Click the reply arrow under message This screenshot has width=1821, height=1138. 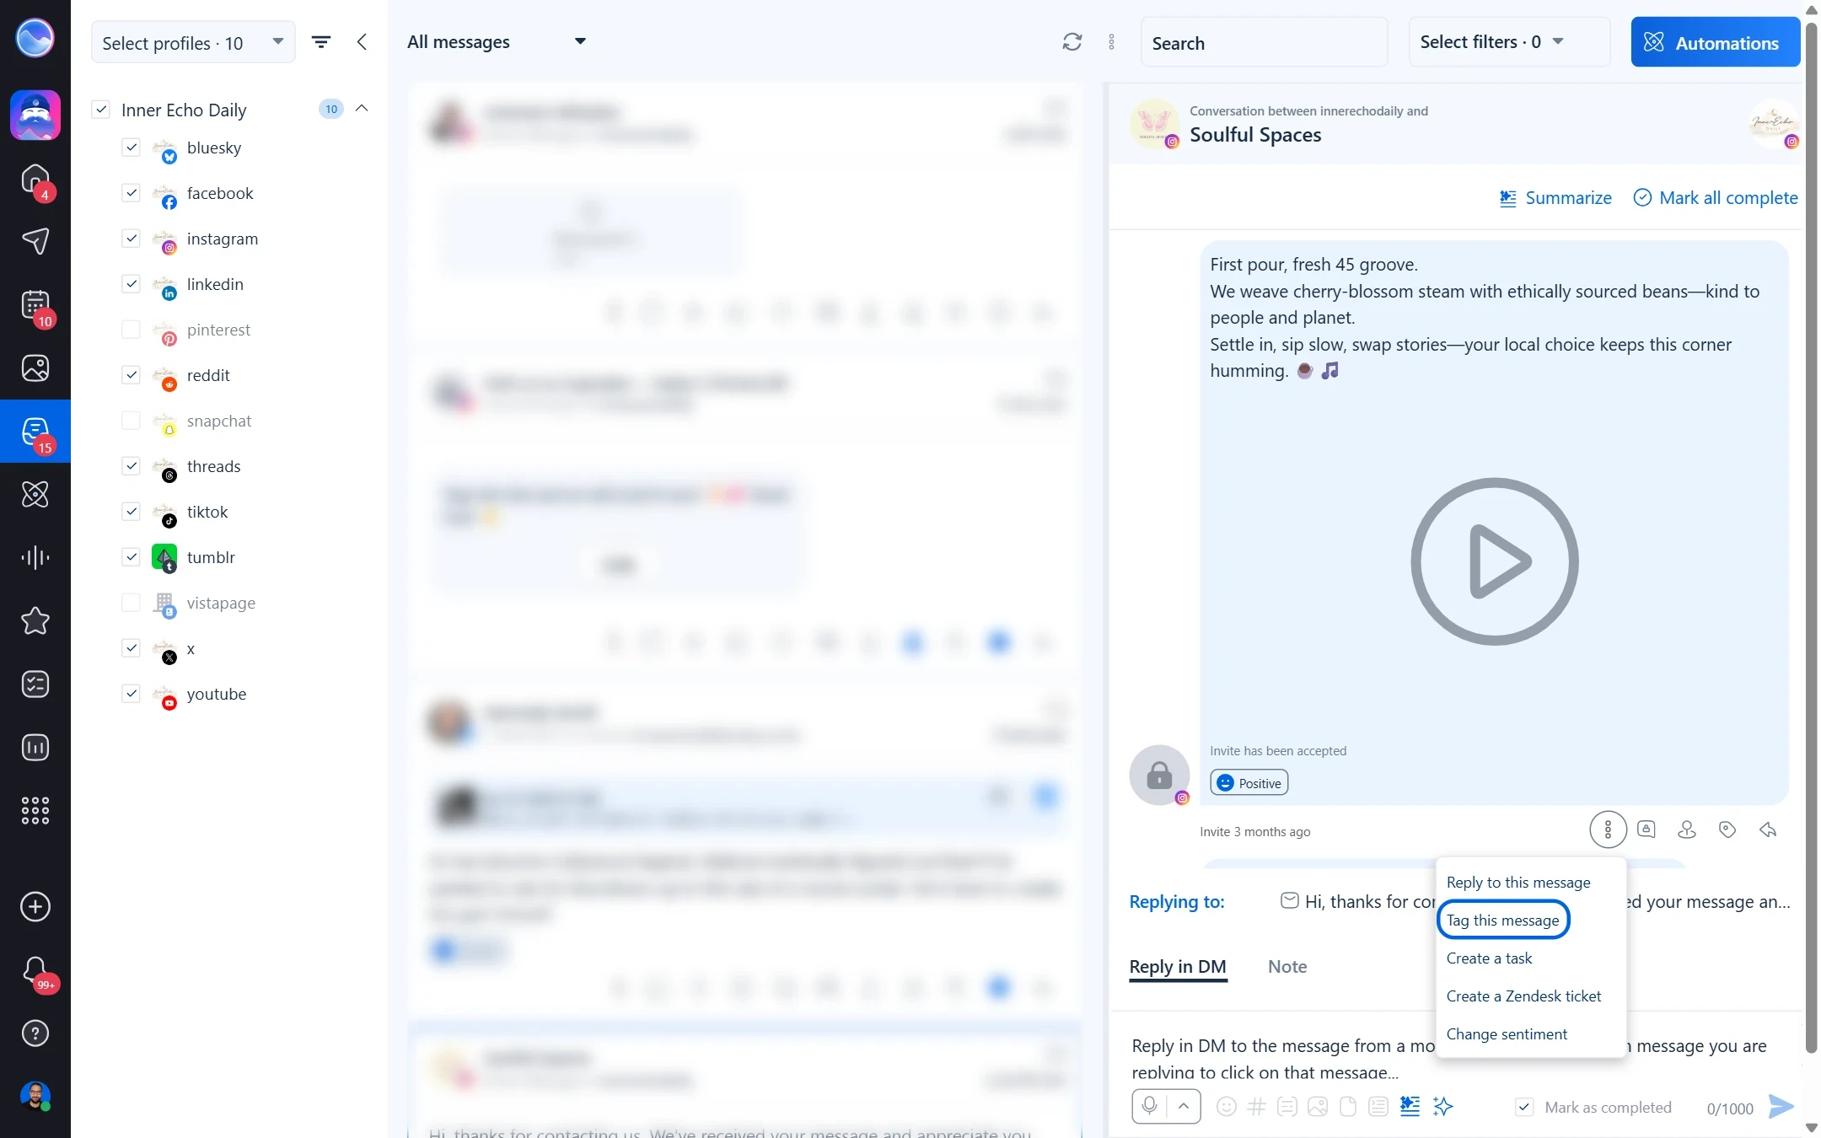pos(1768,830)
